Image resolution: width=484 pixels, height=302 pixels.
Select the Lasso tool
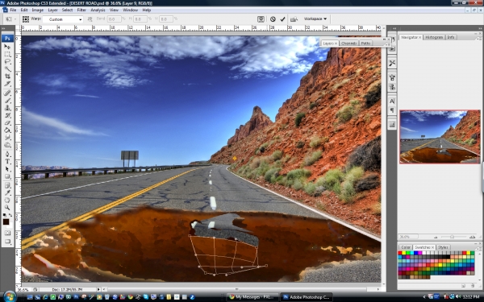click(x=7, y=62)
